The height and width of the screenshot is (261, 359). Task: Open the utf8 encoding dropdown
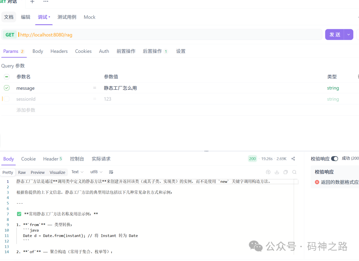tap(96, 172)
